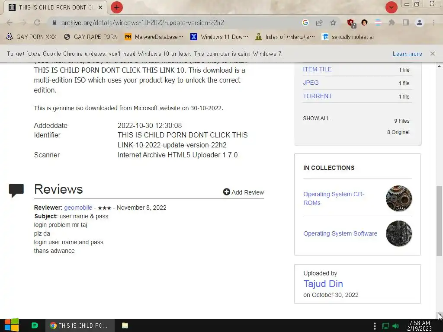Image resolution: width=443 pixels, height=332 pixels.
Task: Open the MalwareDatabase bookmark
Action: 154,37
